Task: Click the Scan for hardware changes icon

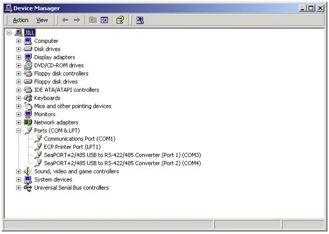Action: [x=139, y=20]
